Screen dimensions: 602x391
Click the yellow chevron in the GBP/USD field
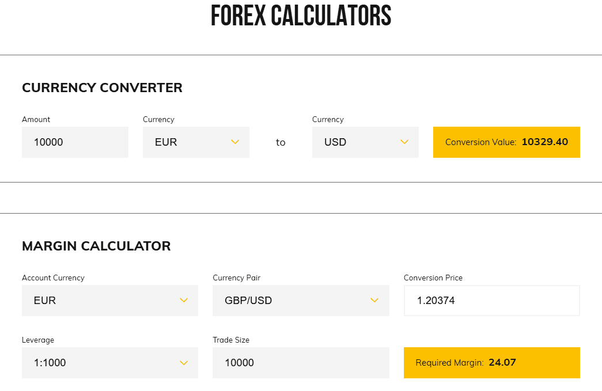374,301
